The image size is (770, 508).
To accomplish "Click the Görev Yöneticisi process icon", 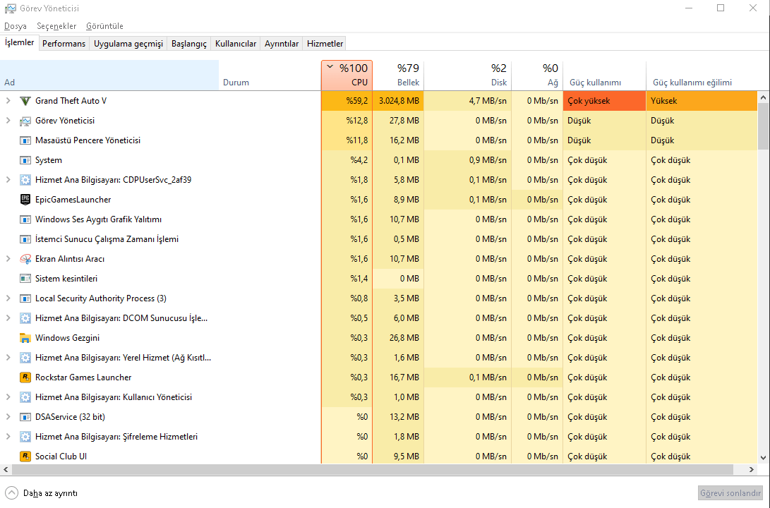I will (x=25, y=121).
